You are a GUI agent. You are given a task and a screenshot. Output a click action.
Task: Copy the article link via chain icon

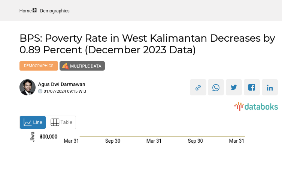pyautogui.click(x=198, y=87)
